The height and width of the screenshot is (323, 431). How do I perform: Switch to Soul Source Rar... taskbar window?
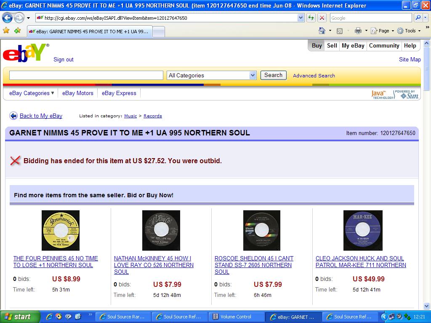123,317
